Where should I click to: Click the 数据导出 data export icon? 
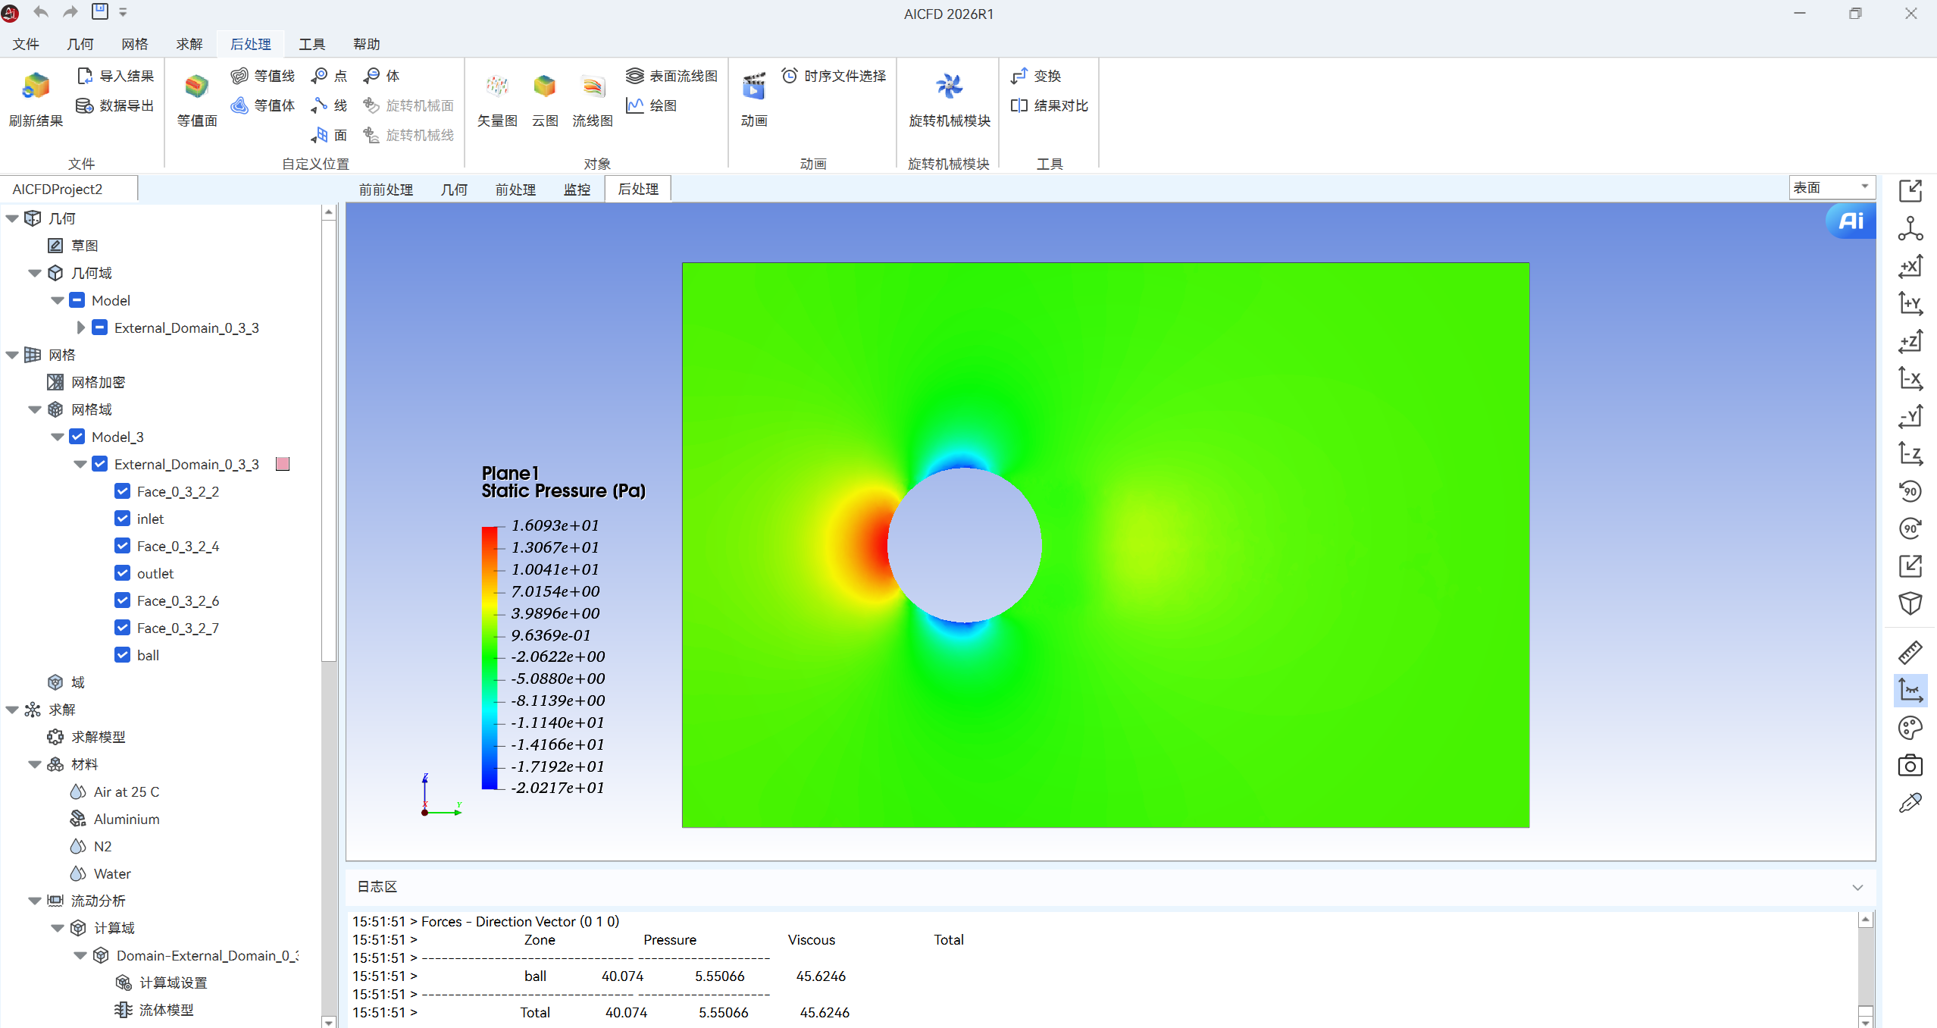[115, 105]
